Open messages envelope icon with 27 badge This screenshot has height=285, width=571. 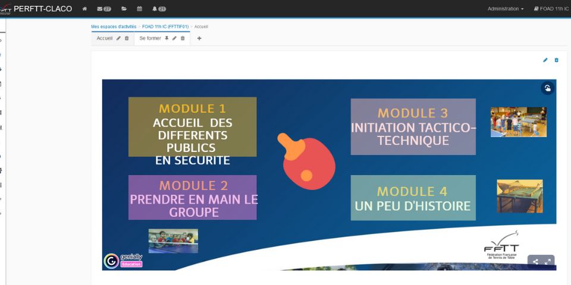[103, 9]
